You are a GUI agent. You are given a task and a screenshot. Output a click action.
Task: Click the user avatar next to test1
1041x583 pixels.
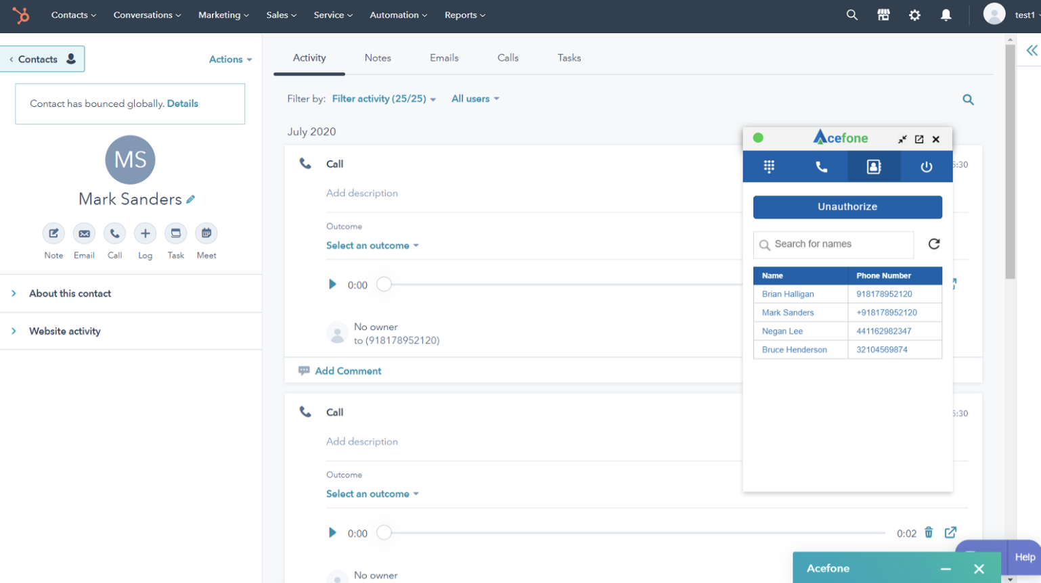994,14
